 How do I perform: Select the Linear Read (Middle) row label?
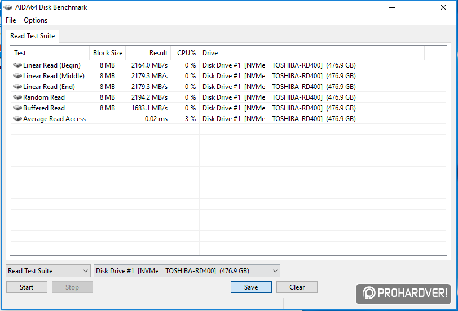pos(54,76)
